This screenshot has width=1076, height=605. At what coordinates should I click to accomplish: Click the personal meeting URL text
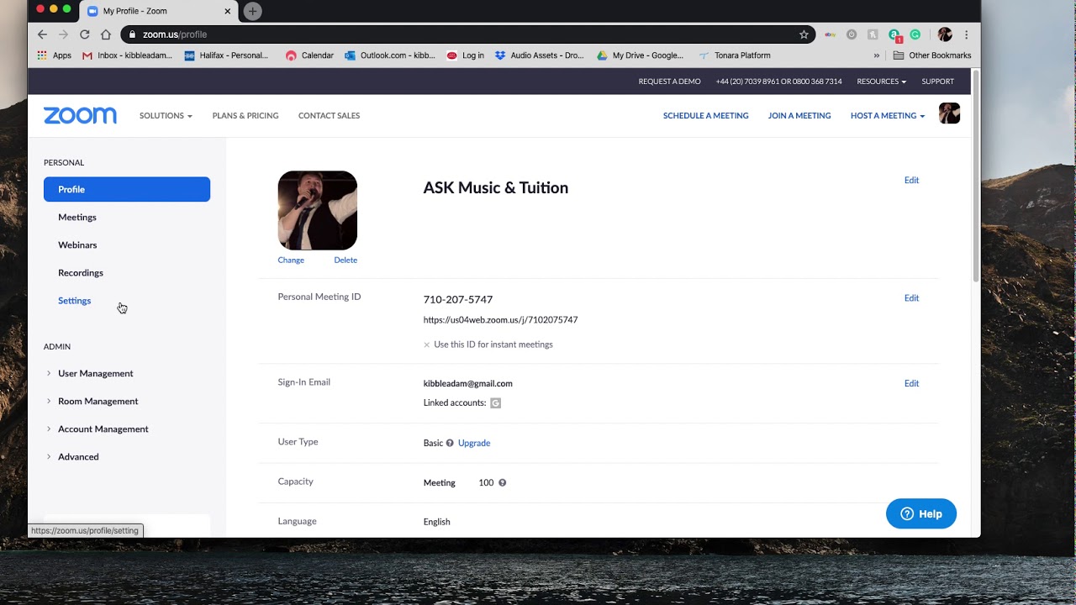click(x=500, y=320)
